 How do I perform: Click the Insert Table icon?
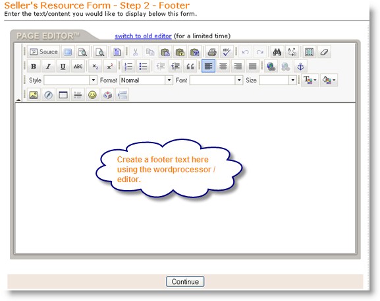pos(63,95)
